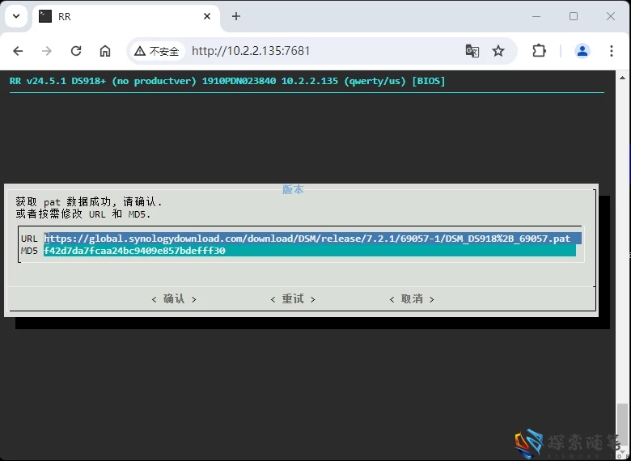Click the browser forward arrow
This screenshot has height=461, width=631.
click(47, 51)
